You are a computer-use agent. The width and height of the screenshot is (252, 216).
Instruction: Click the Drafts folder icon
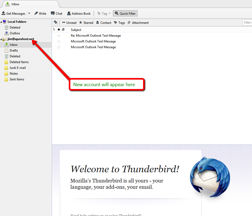[6, 51]
